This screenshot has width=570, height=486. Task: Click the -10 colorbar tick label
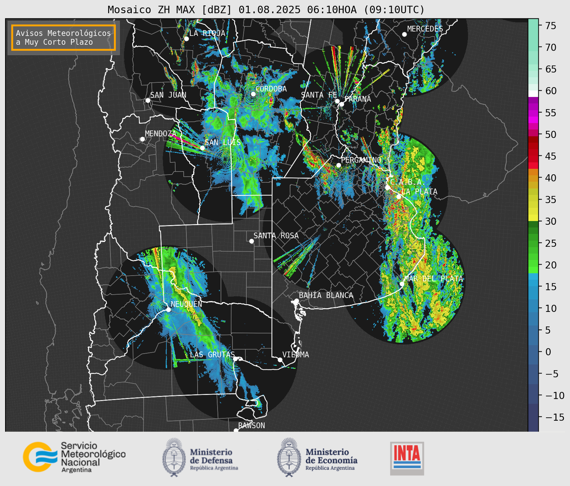coord(554,395)
